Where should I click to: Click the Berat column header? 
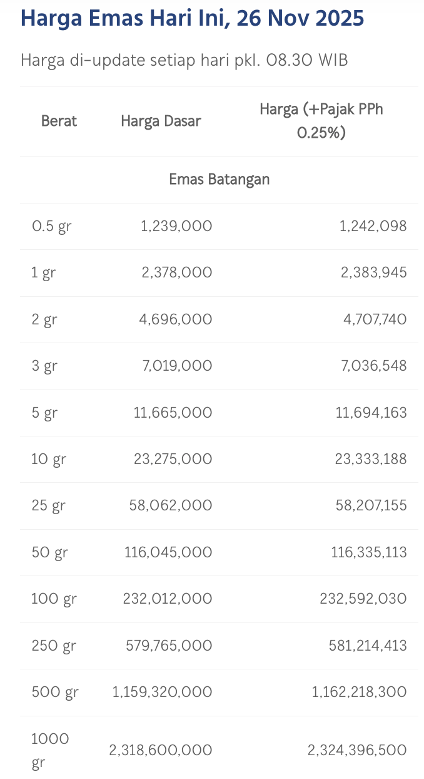tap(59, 121)
